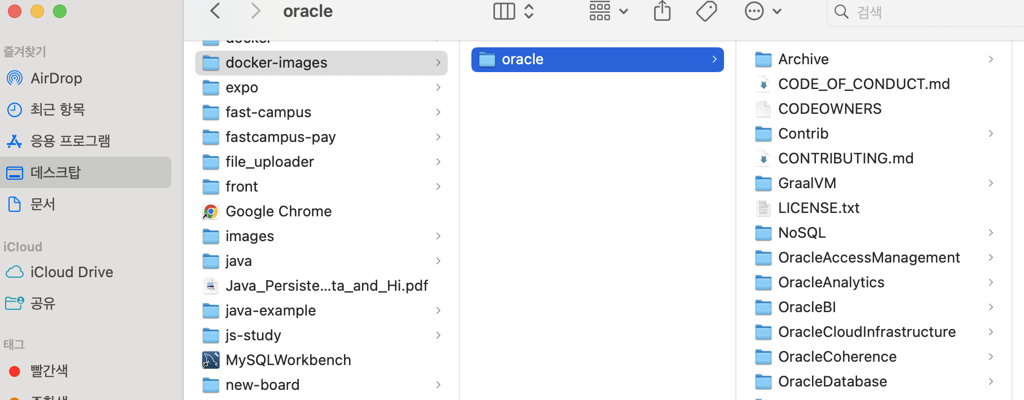1024x400 pixels.
Task: Open the NoSQL folder
Action: tap(875, 233)
